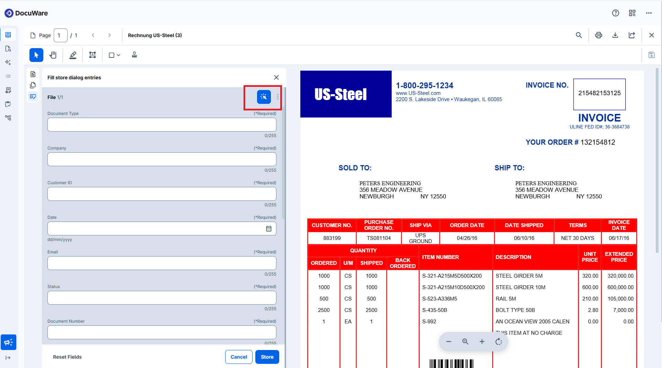Open the QR code apps icon
The image size is (662, 368).
tap(632, 13)
